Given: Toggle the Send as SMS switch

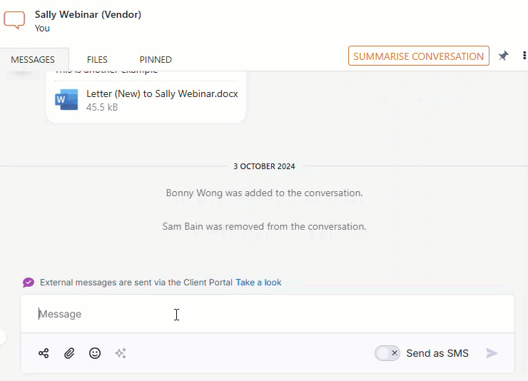Looking at the screenshot, I should pos(387,353).
